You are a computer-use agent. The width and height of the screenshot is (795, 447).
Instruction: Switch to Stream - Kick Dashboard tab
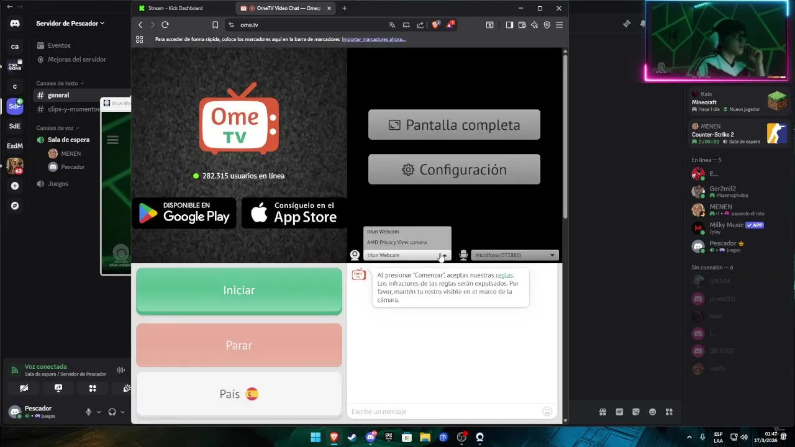(180, 8)
